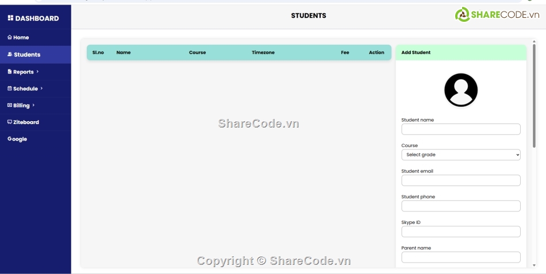
Task: Click the Billing money icon
Action: tap(9, 105)
